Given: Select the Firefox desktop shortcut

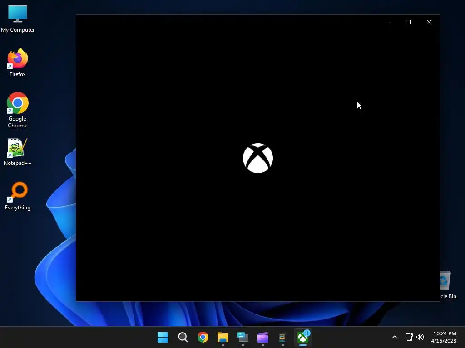Looking at the screenshot, I should click(18, 63).
